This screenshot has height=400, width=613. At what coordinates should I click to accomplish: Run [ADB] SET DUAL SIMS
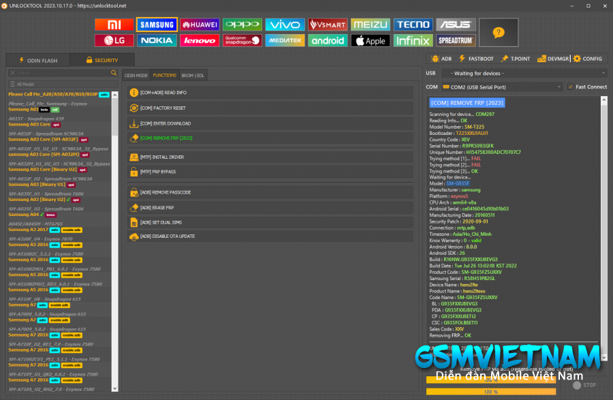[x=270, y=222]
